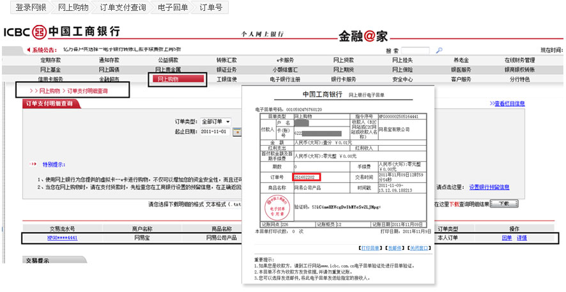Viewport: 566px width, 292px height.
Task: Open the 银商银权转账 menu
Action: 519,70
